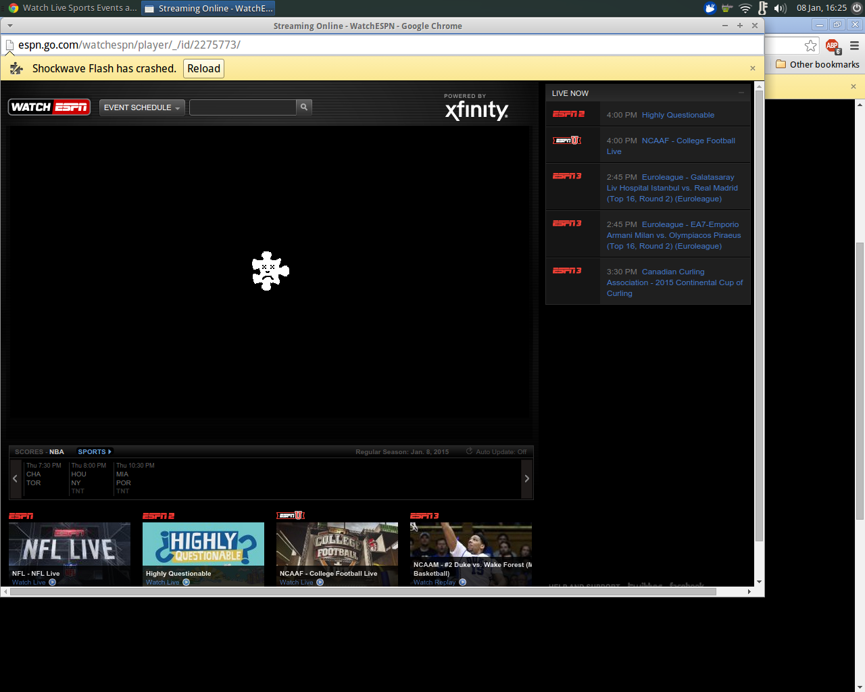Collapse the LIVE NOW panel
Image resolution: width=865 pixels, height=692 pixels.
(741, 93)
